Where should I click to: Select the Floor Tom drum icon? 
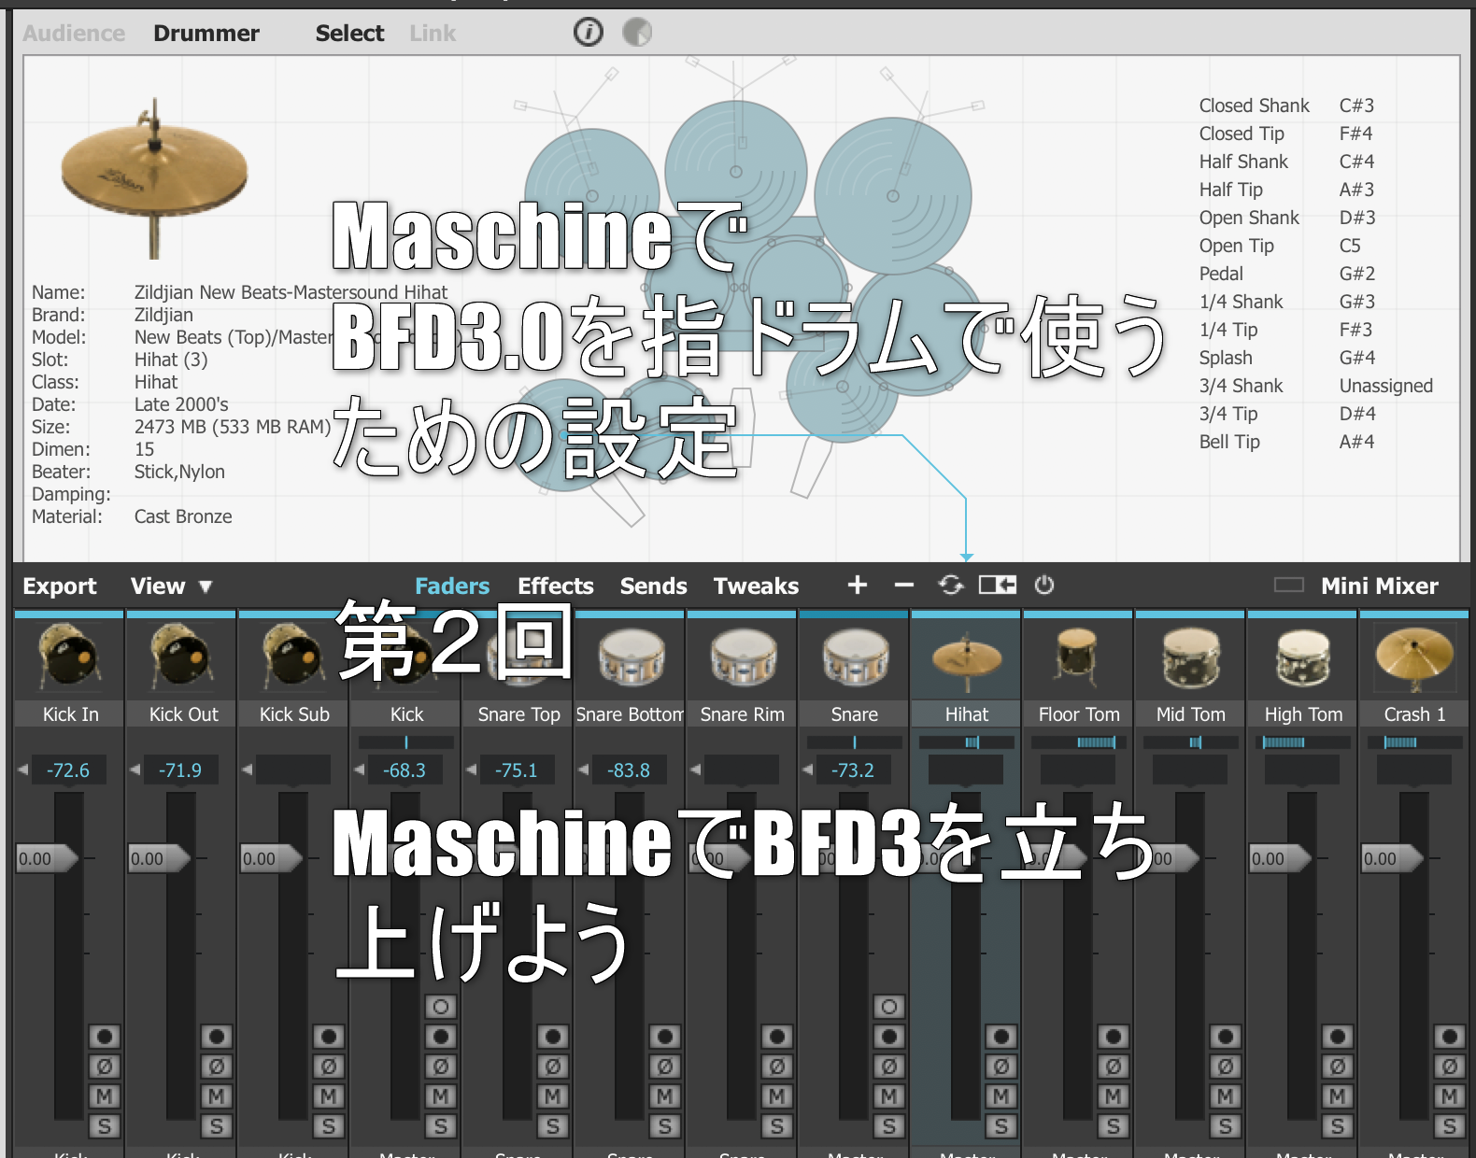coord(1078,657)
